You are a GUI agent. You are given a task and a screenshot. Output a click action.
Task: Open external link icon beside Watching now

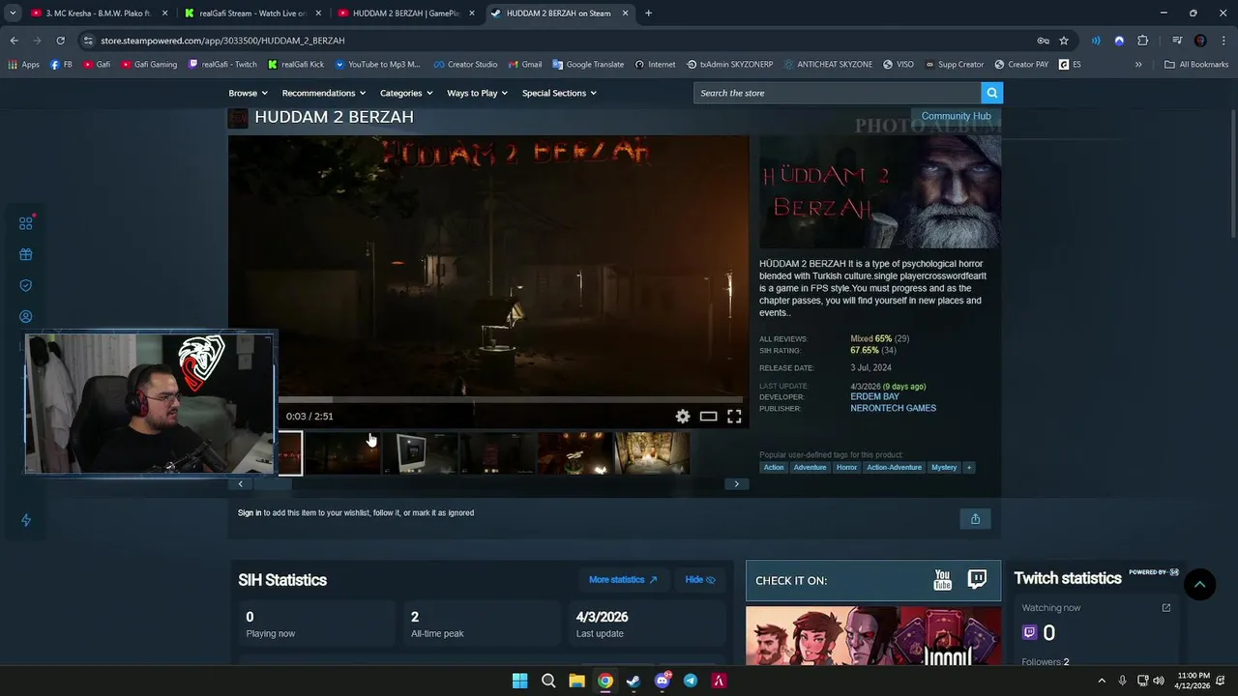(x=1165, y=608)
